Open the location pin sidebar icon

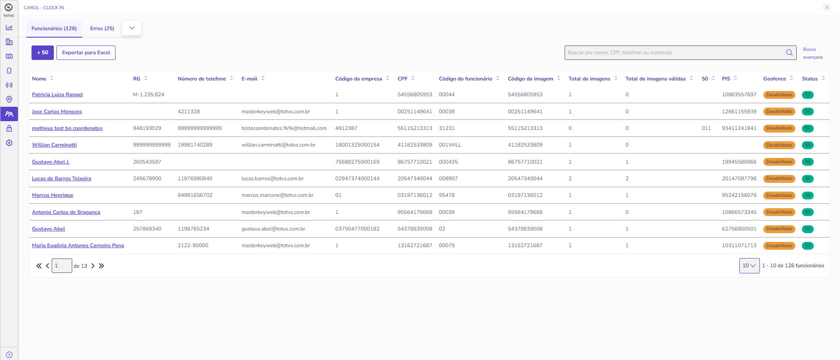(9, 100)
